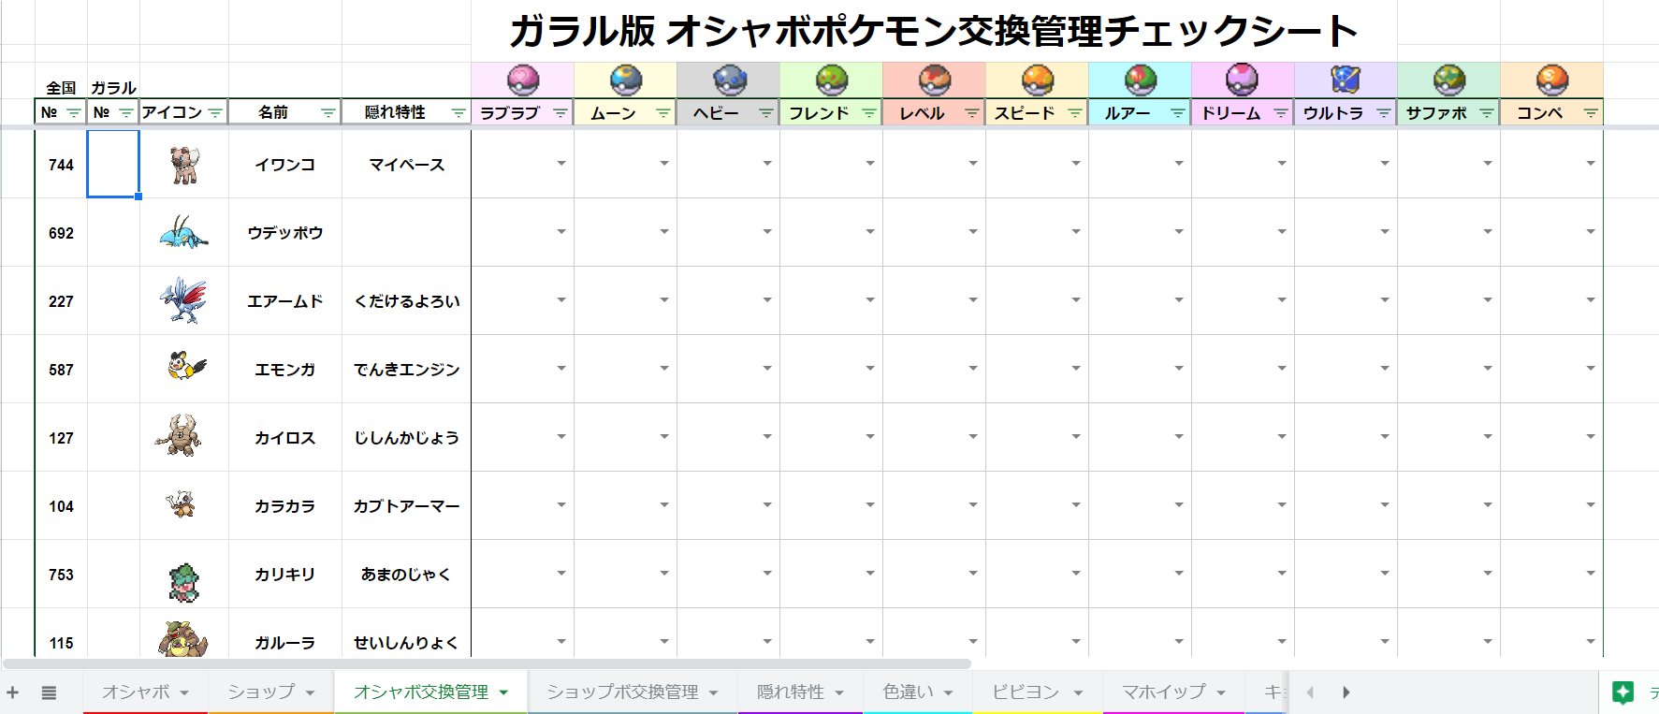
Task: Open filter on コンペ column
Action: [1590, 113]
